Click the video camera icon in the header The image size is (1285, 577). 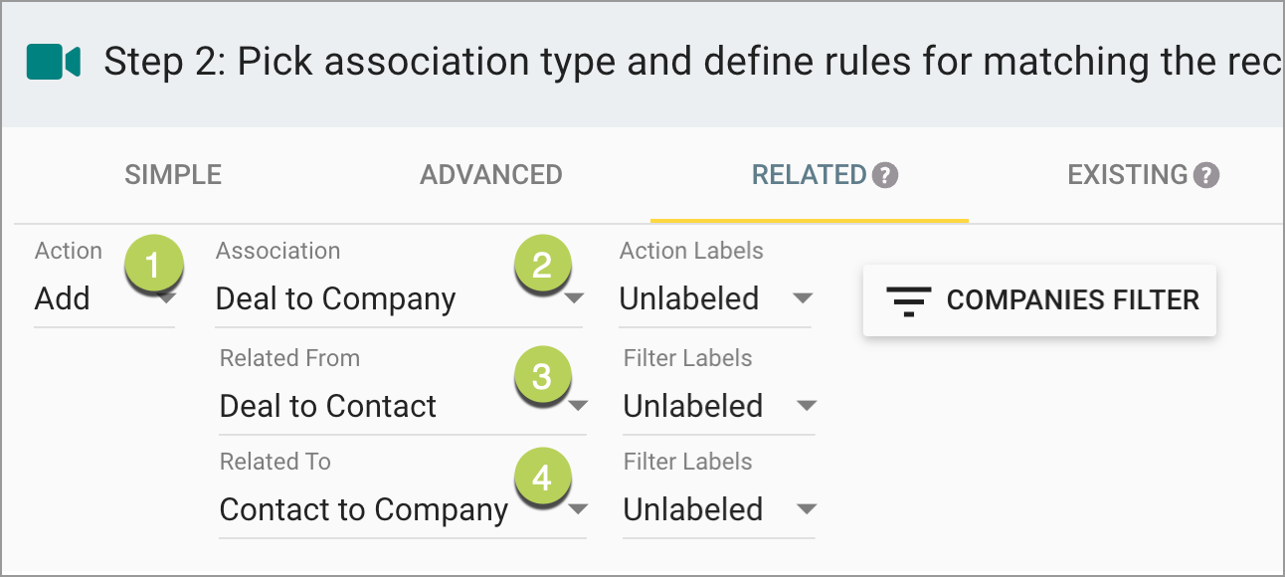(x=52, y=62)
